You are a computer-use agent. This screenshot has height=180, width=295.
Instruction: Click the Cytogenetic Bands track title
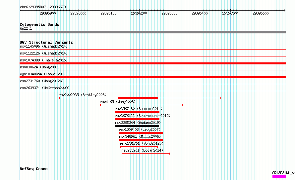click(x=39, y=24)
